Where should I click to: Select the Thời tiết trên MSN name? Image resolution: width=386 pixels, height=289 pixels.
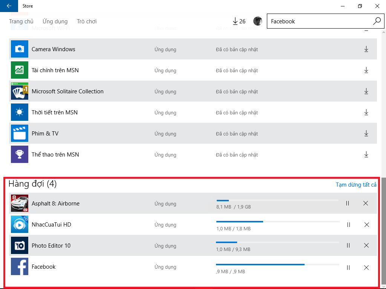(55, 112)
